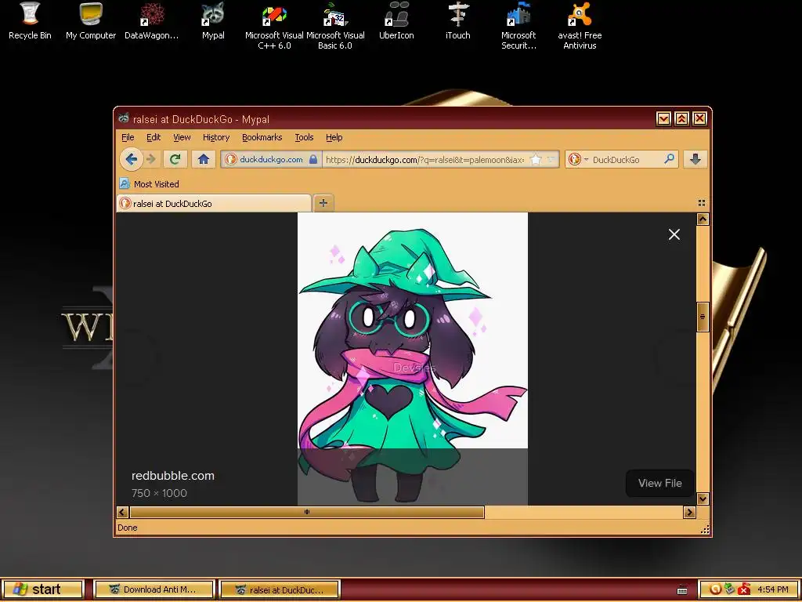Click 'ralsei at DuckDuc...' taskbar button
The height and width of the screenshot is (602, 802).
click(x=280, y=589)
